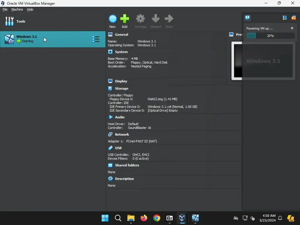
Task: Open the System section heading link
Action: (121, 52)
